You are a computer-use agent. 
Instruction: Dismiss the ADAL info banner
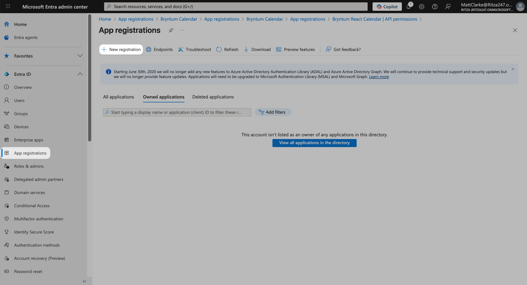513,69
